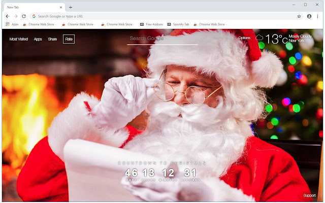Minimize the Chrome window
The image size is (325, 203).
[294, 5]
